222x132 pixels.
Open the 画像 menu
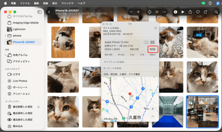click(46, 3)
